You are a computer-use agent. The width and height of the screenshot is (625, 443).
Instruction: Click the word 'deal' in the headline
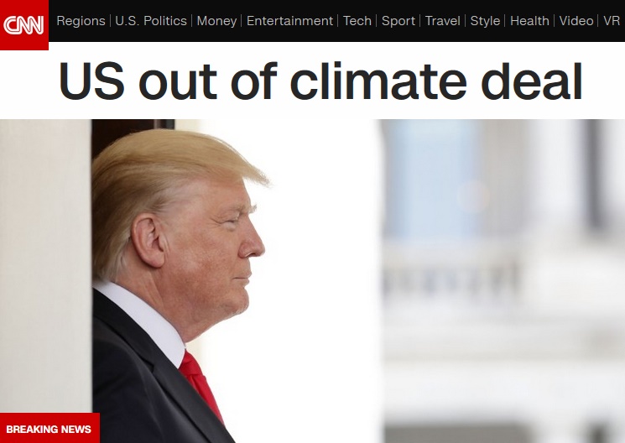point(532,81)
